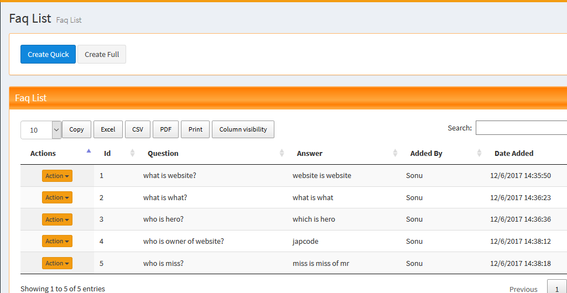Copy table data with Copy button
The height and width of the screenshot is (293, 567).
click(76, 129)
